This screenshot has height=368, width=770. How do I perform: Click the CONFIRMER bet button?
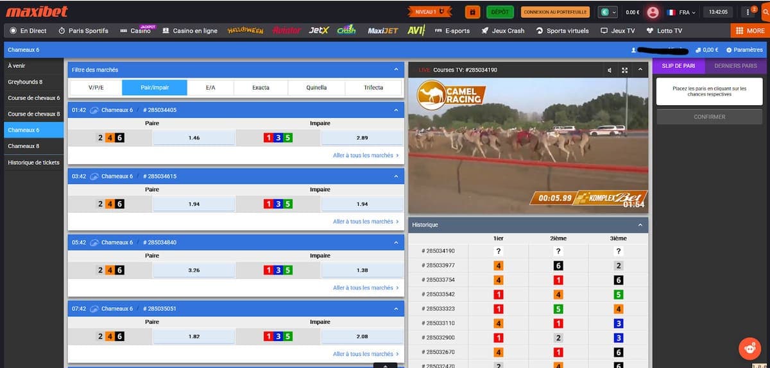tap(709, 117)
